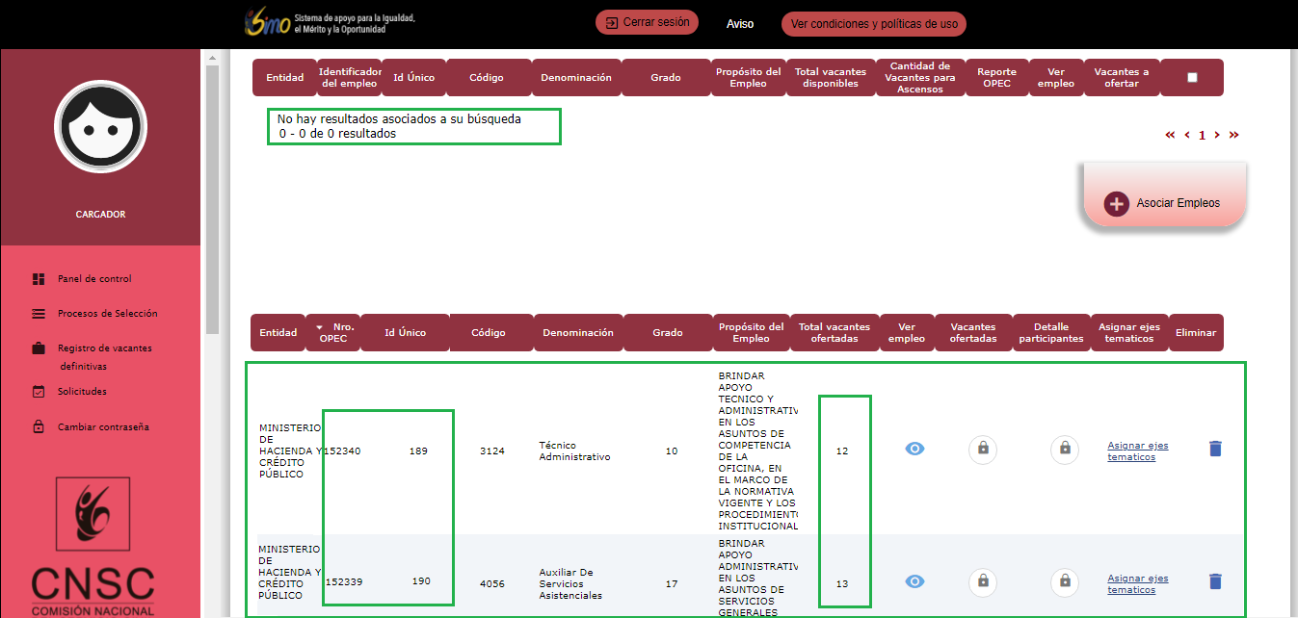Click the vertical scrollbar beside the sidebar
The width and height of the screenshot is (1298, 618).
click(212, 193)
